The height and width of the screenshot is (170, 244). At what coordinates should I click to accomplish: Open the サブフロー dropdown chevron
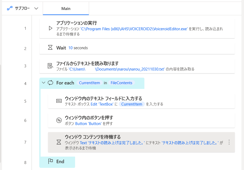click(x=36, y=8)
